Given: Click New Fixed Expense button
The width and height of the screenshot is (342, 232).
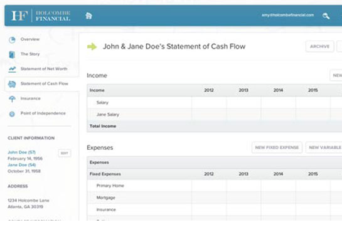Looking at the screenshot, I should click(277, 147).
